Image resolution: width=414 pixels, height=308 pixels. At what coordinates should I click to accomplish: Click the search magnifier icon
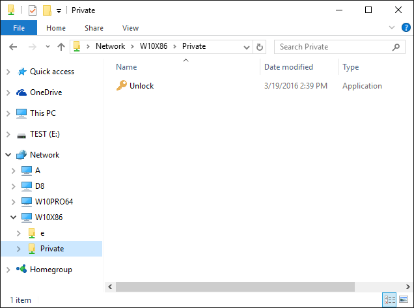(396, 47)
